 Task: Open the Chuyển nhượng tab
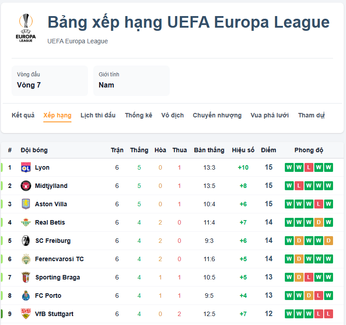pos(217,115)
